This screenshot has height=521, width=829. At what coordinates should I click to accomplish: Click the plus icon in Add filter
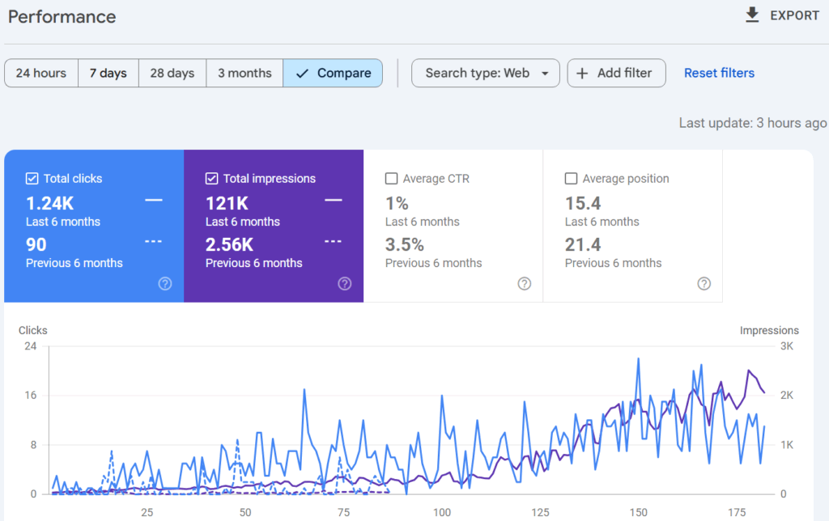point(582,74)
